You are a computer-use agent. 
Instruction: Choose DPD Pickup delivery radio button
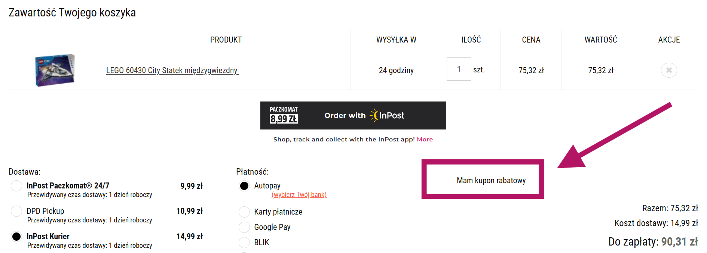click(x=16, y=211)
